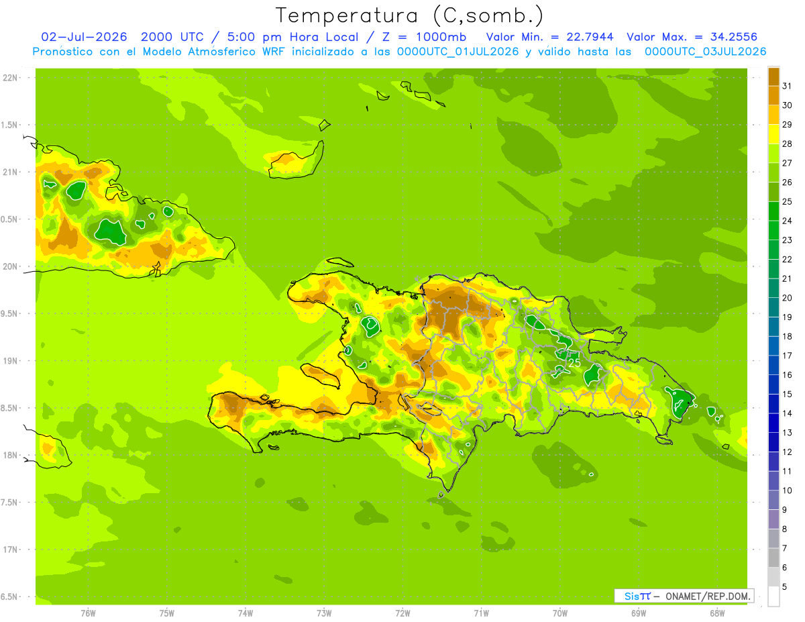Viewport: 805px width, 622px height.
Task: Click the 18N latitude axis label
Action: (10, 456)
